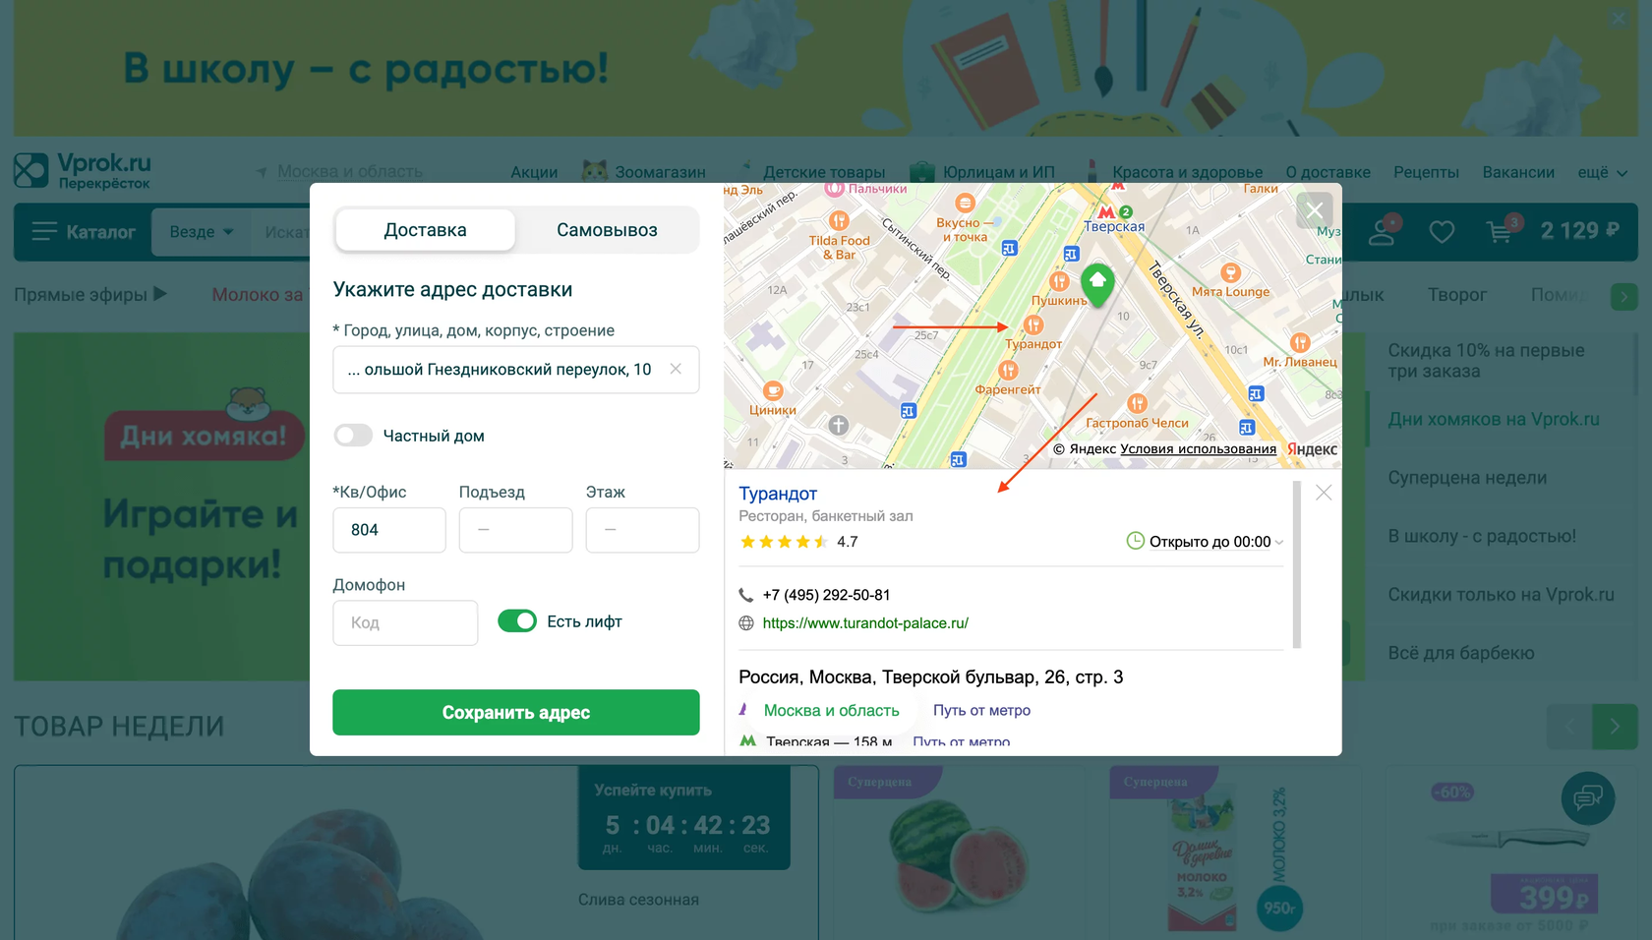Switch to the Самовывоз tab
This screenshot has height=940, width=1652.
607,230
